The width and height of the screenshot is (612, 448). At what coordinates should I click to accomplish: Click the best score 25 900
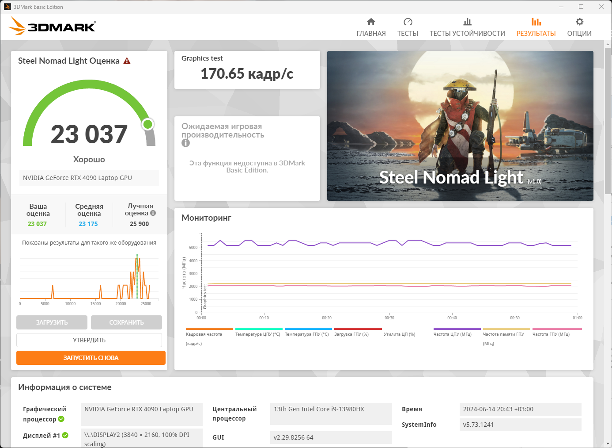point(140,224)
